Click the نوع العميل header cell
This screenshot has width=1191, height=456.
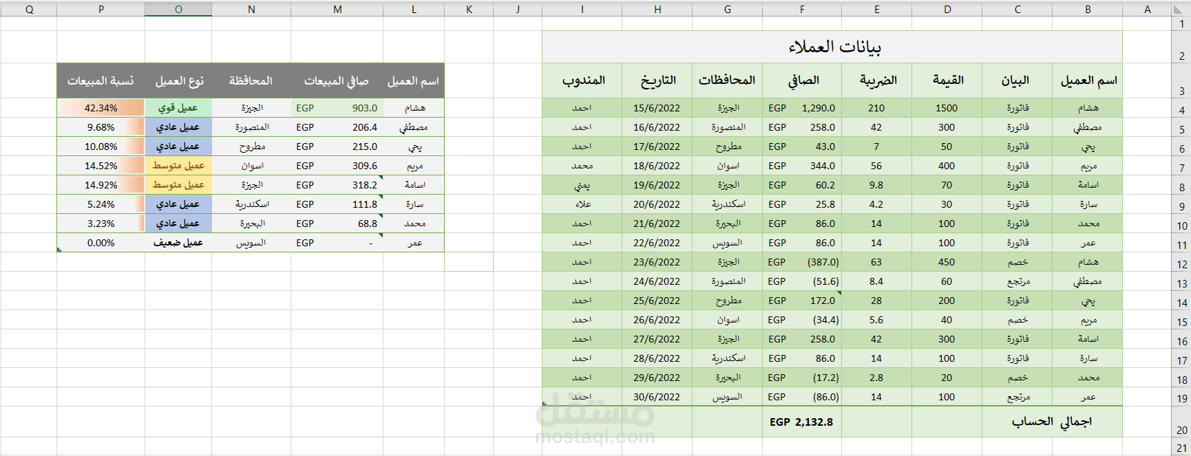[178, 80]
